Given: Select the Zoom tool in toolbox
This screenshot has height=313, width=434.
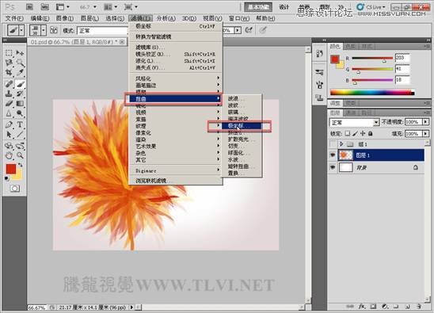Looking at the screenshot, I should (20, 155).
